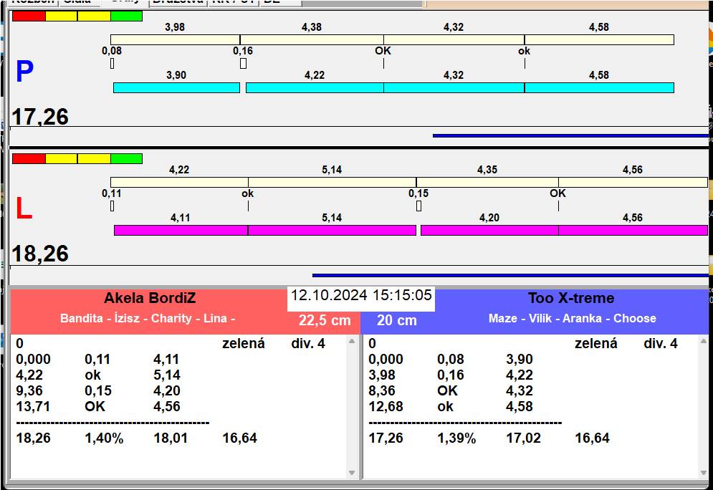The height and width of the screenshot is (490, 713).
Task: Switch to the Družstva tab
Action: tap(177, 2)
